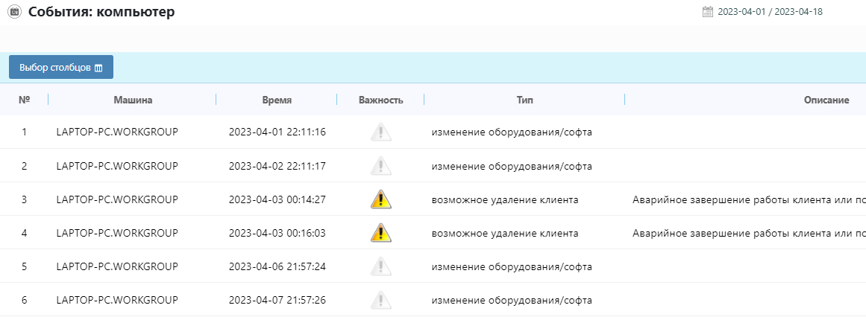Select row with time 2023-04-03 00:14:27
This screenshot has height=317, width=866.
point(277,199)
